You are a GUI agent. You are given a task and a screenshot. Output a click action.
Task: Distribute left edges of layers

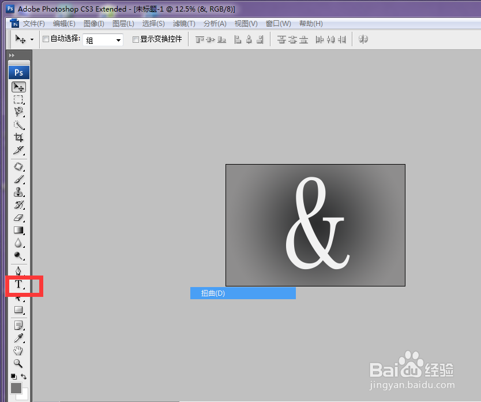tap(320, 39)
